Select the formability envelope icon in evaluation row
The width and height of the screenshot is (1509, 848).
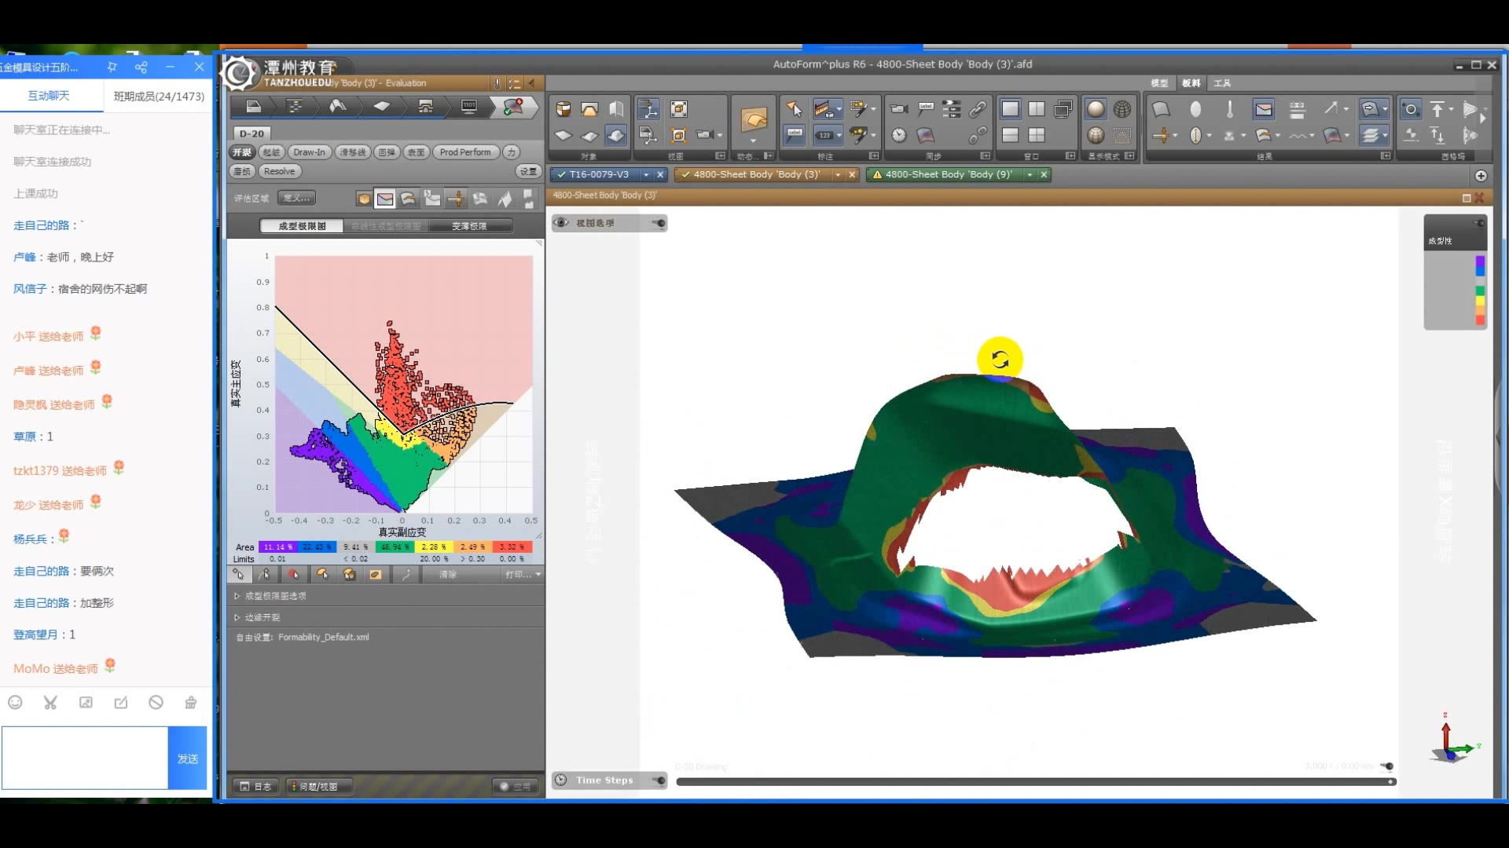(x=385, y=199)
